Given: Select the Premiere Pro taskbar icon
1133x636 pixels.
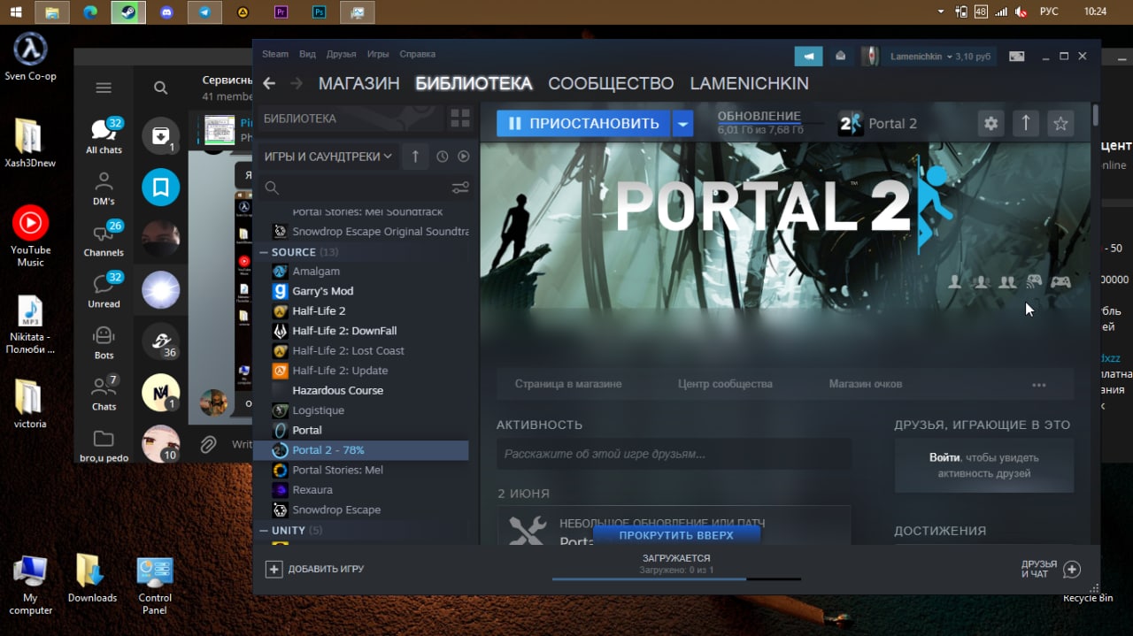Looking at the screenshot, I should coord(281,12).
